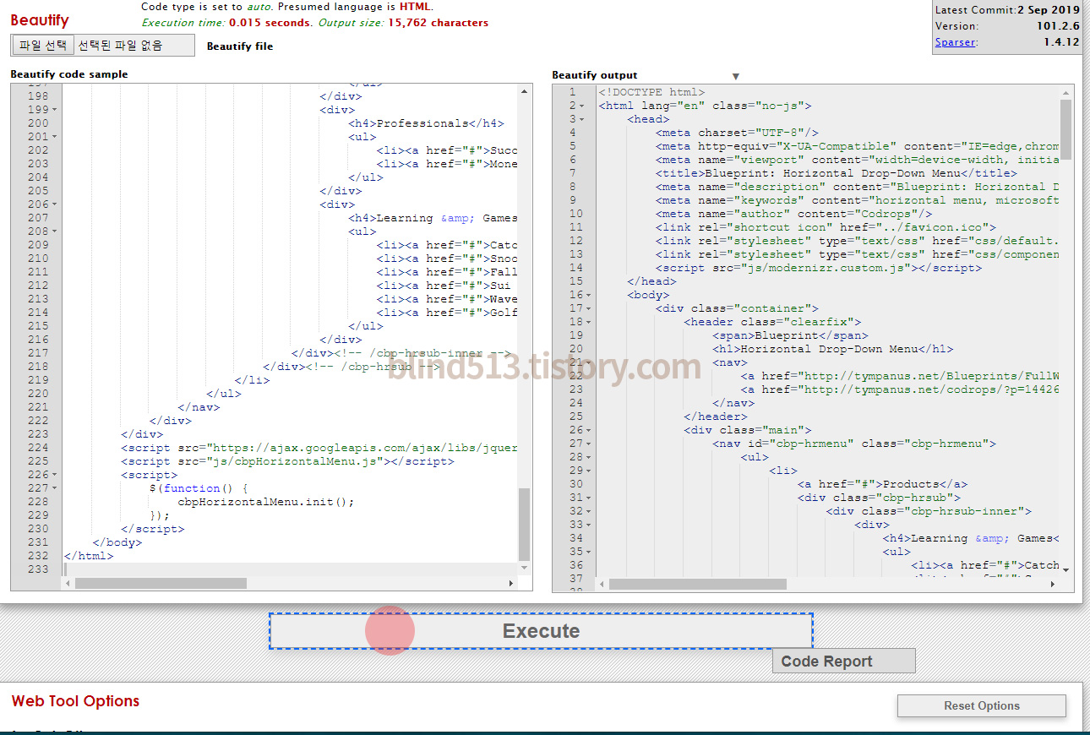Viewport: 1090px width, 735px height.
Task: Open the Sparser link
Action: point(955,41)
